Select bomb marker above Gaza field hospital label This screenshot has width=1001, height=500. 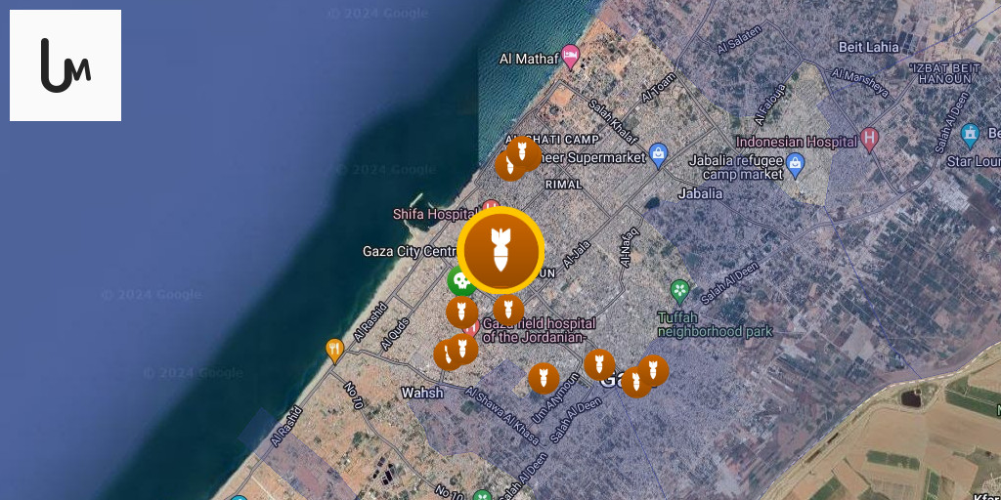(508, 310)
